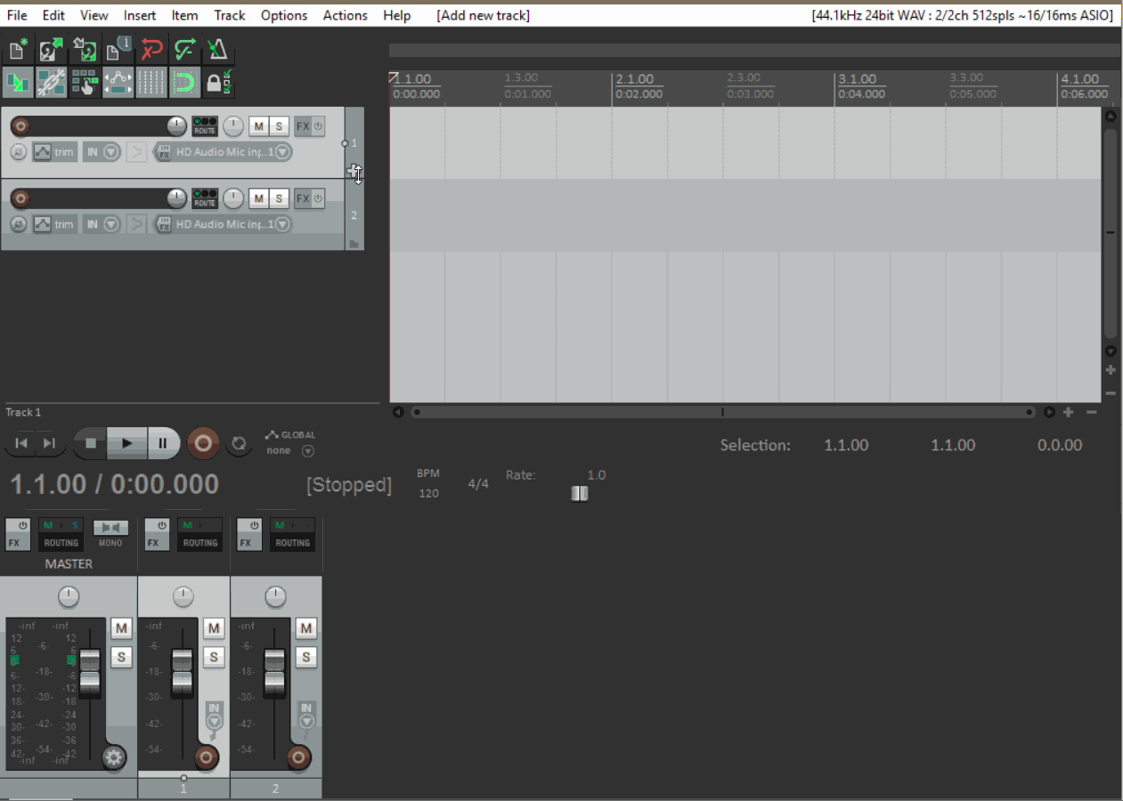Viewport: 1123px width, 801px height.
Task: Solo track 2 in track panel
Action: [x=279, y=198]
